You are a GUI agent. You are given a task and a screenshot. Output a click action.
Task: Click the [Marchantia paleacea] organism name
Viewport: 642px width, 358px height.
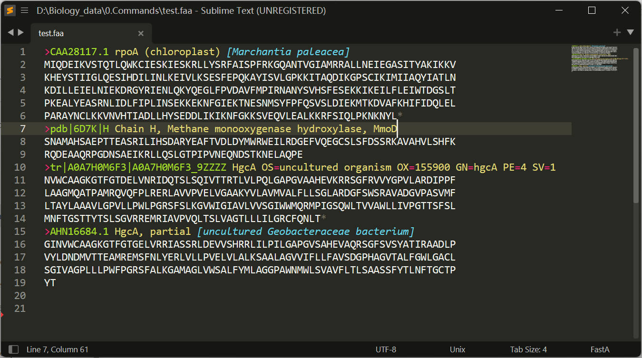coord(288,52)
